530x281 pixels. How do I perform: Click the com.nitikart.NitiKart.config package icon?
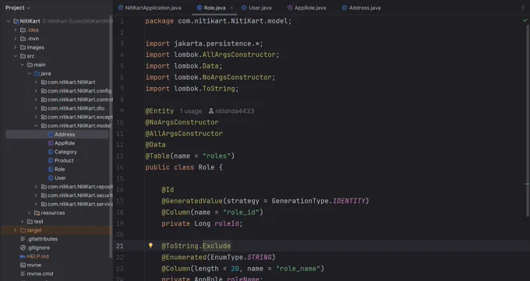click(44, 91)
